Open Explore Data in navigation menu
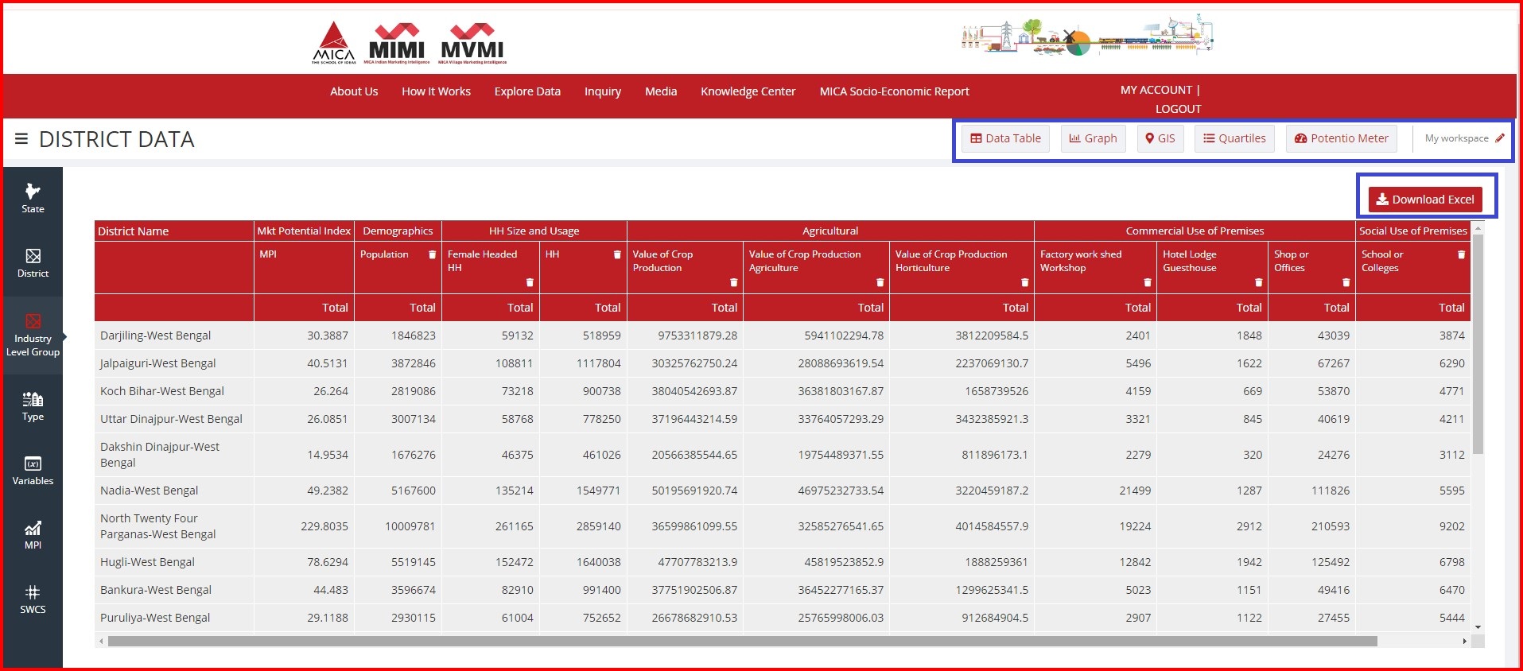This screenshot has height=671, width=1523. [527, 91]
